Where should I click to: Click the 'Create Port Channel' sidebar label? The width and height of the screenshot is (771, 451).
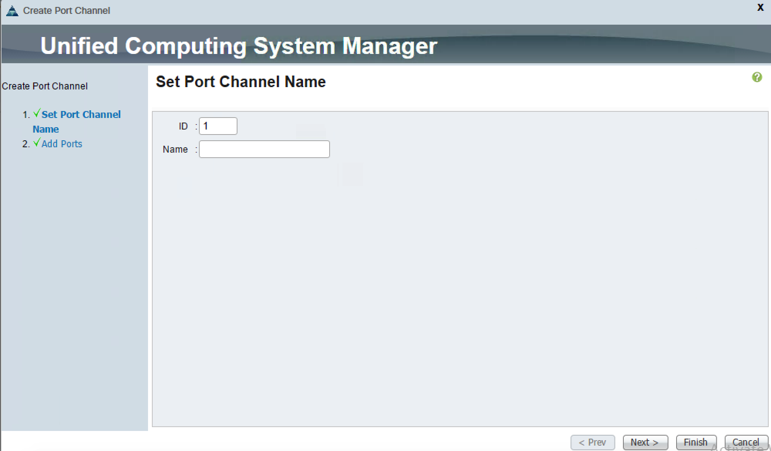pyautogui.click(x=45, y=86)
